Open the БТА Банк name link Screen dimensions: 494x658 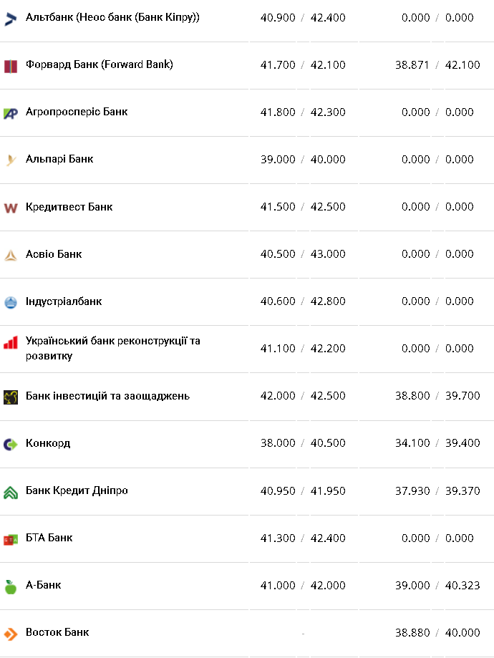(49, 537)
